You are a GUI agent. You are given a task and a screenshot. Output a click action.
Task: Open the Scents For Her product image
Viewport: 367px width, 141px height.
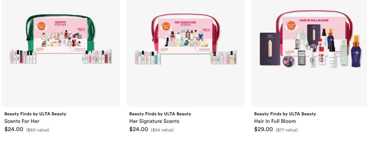point(61,53)
